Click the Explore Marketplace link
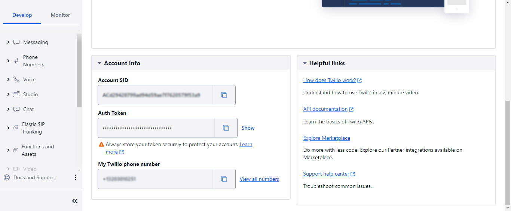Screen dimensions: 511x211 click(x=327, y=138)
